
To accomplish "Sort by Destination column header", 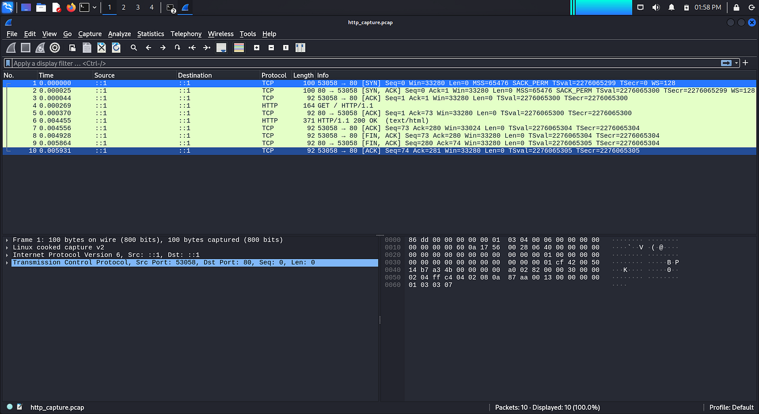I will tap(218, 75).
